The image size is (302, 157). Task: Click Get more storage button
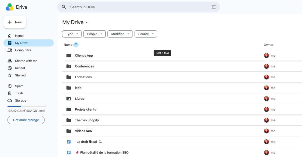tap(26, 120)
